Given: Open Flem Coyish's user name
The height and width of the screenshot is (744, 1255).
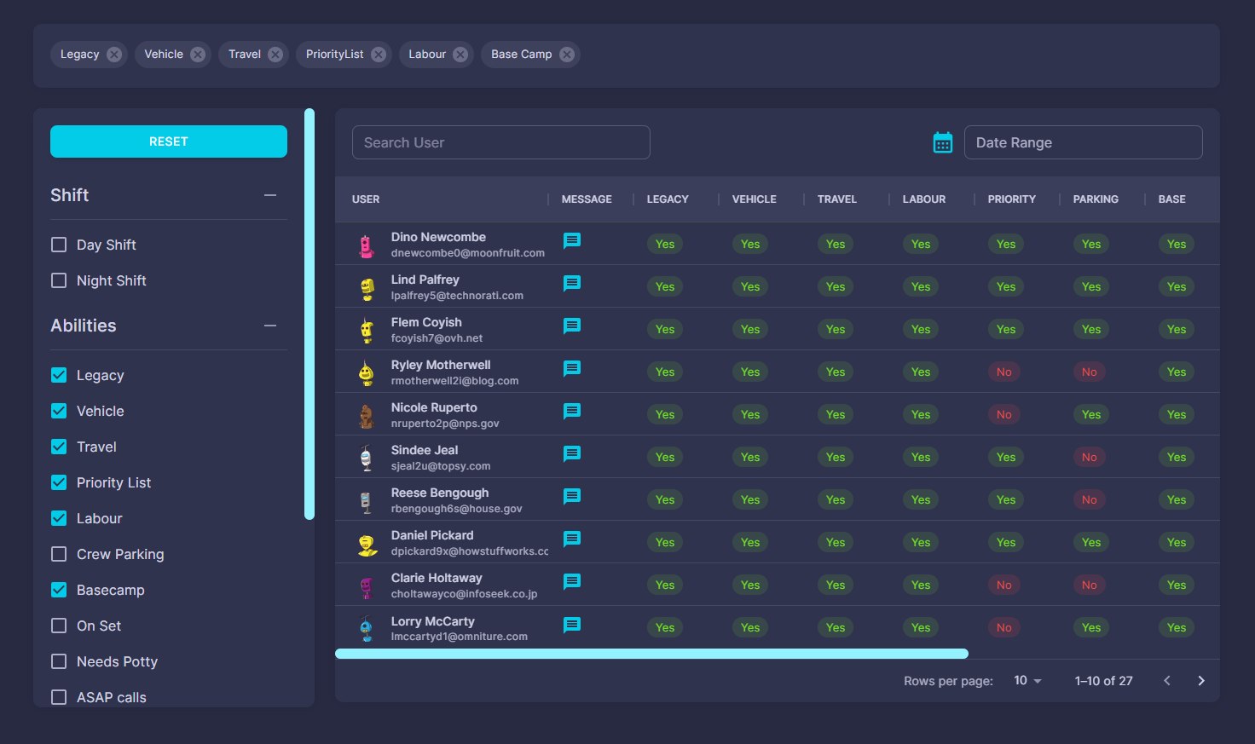Looking at the screenshot, I should (426, 322).
